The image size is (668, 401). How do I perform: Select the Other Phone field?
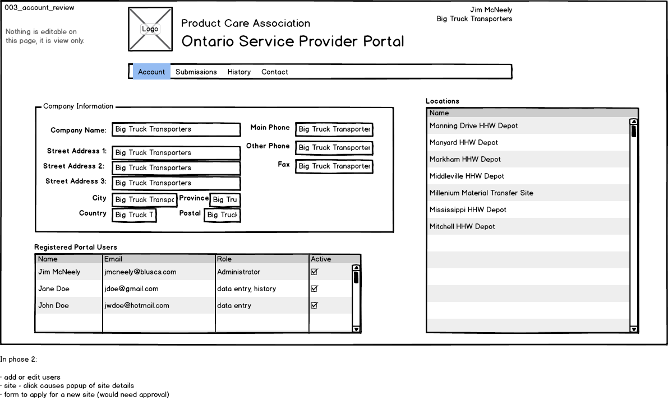click(x=334, y=147)
